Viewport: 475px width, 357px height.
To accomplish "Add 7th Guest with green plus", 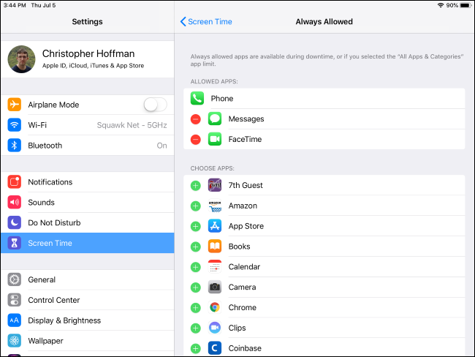I will pos(195,186).
